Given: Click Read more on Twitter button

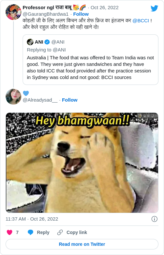Looking at the screenshot, I should [82, 244].
